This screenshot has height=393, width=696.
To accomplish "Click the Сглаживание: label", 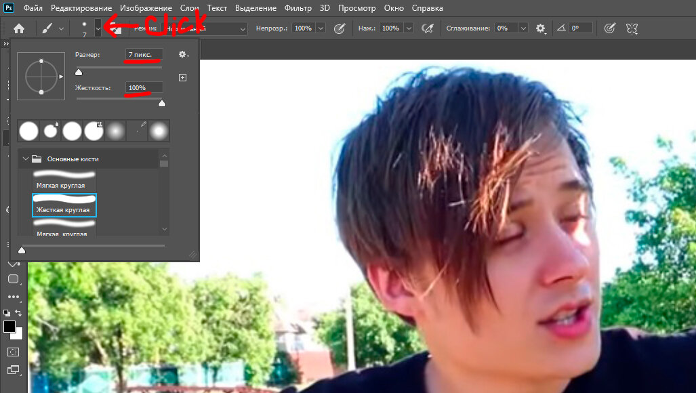I will tap(468, 28).
